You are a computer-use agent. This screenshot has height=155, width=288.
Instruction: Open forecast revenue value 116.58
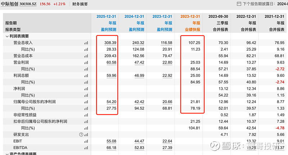pos(166,43)
